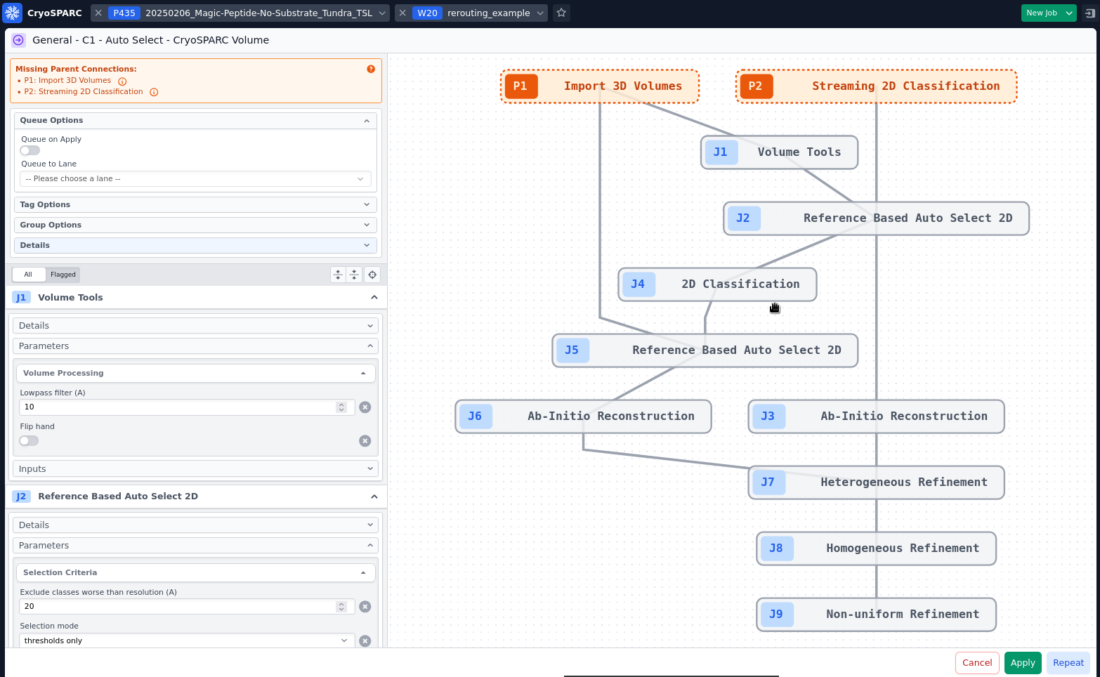1100x677 pixels.
Task: Collapse Parameters under J1 Volume Tools
Action: [195, 346]
